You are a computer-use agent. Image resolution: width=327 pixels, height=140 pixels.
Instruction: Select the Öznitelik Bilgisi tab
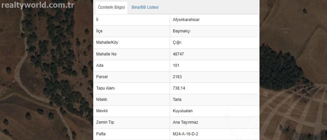point(111,7)
